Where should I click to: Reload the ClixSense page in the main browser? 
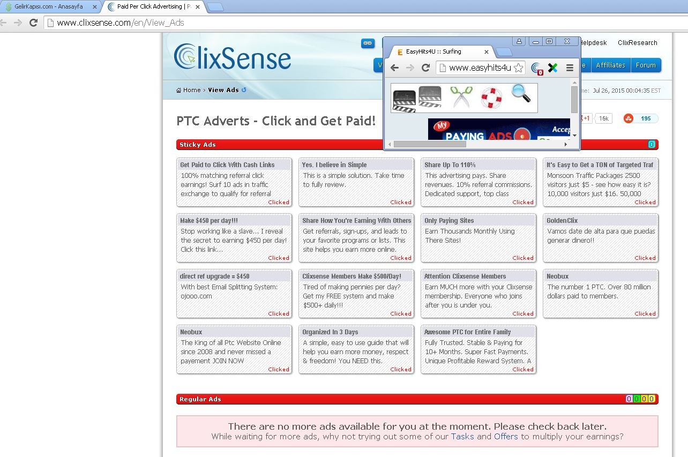[x=33, y=23]
